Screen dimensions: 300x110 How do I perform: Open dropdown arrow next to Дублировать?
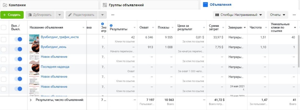point(59,15)
